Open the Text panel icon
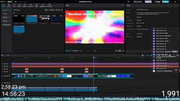The height and width of the screenshot is (101, 180). [x=14, y=4]
